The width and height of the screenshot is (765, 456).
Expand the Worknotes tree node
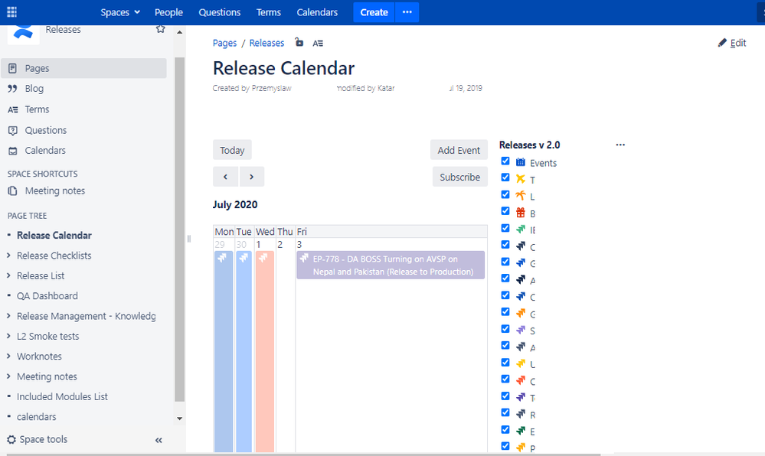click(x=8, y=357)
